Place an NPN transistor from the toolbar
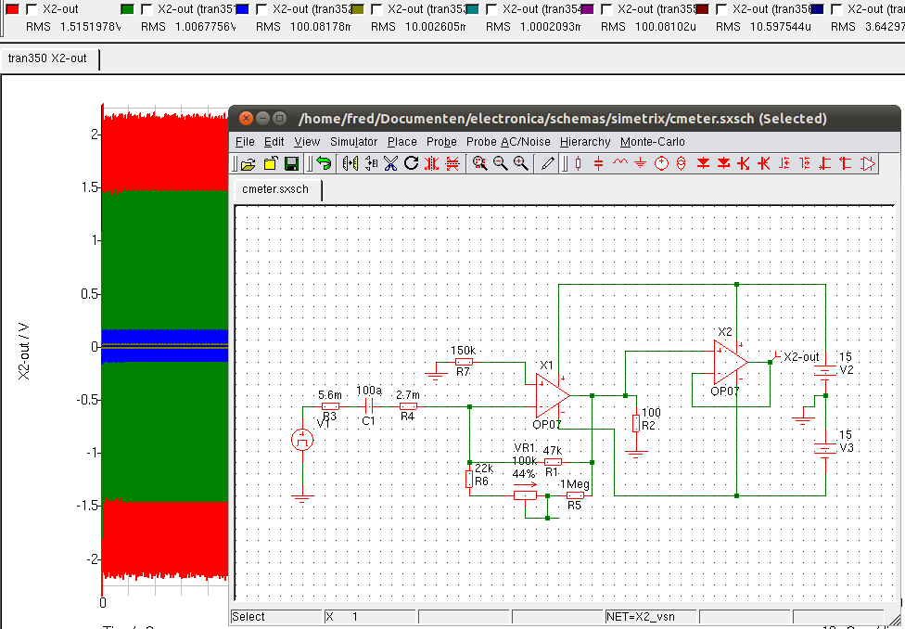The image size is (905, 629). 744,164
